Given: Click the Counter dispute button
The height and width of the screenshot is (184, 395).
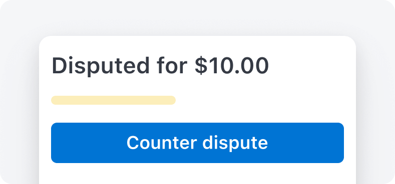Looking at the screenshot, I should click(197, 143).
